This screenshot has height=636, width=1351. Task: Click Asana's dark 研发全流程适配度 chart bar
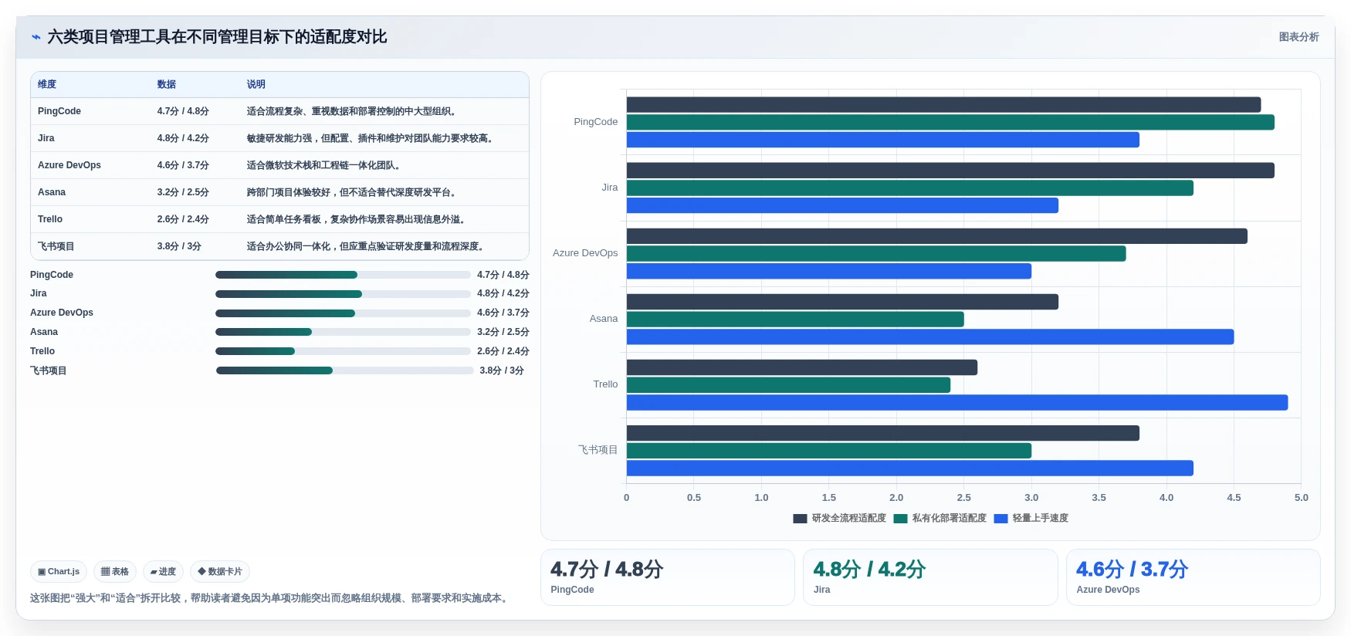(842, 302)
